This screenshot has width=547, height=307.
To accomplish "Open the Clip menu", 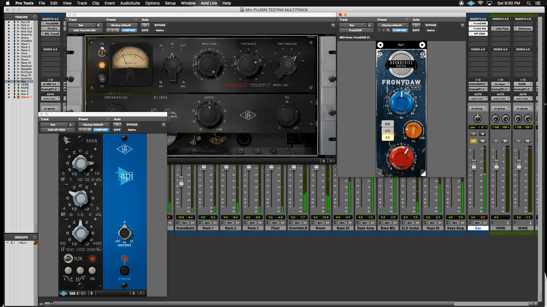I will pyautogui.click(x=96, y=3).
